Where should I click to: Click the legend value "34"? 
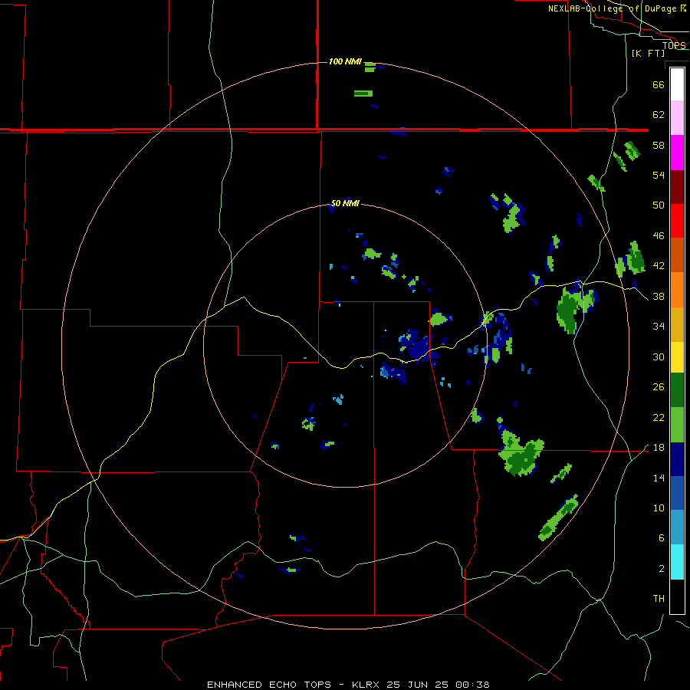click(659, 327)
